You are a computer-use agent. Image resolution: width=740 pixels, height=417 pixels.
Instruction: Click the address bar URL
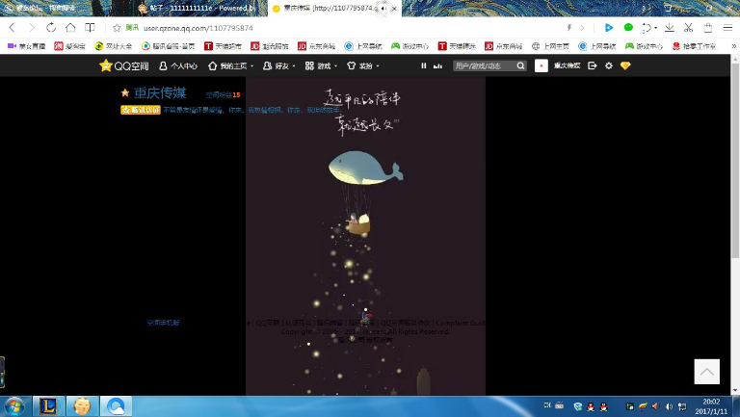[x=198, y=28]
